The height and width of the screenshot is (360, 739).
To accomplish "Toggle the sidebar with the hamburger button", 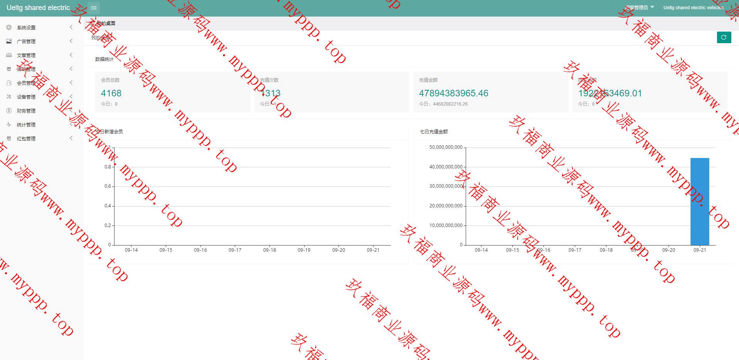I will click(x=94, y=8).
